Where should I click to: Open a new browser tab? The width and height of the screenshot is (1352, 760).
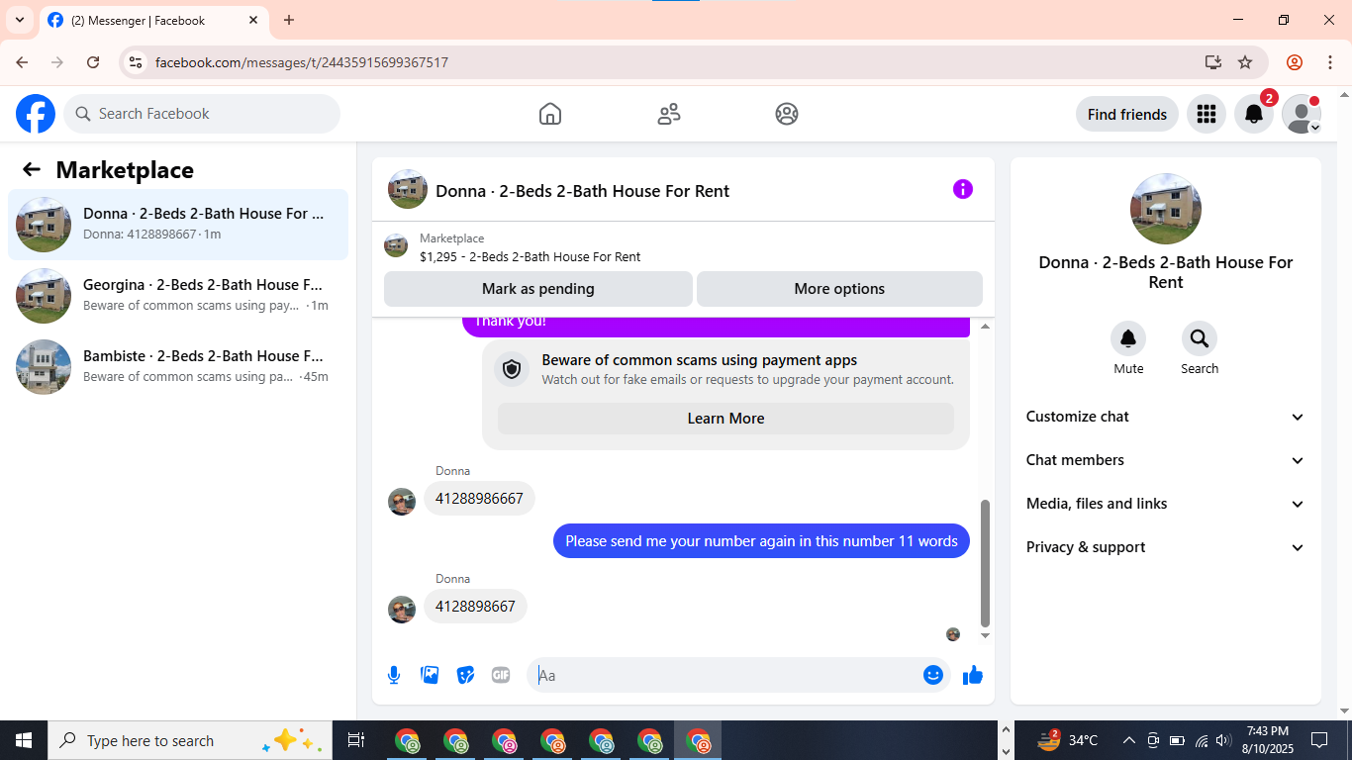(x=288, y=20)
